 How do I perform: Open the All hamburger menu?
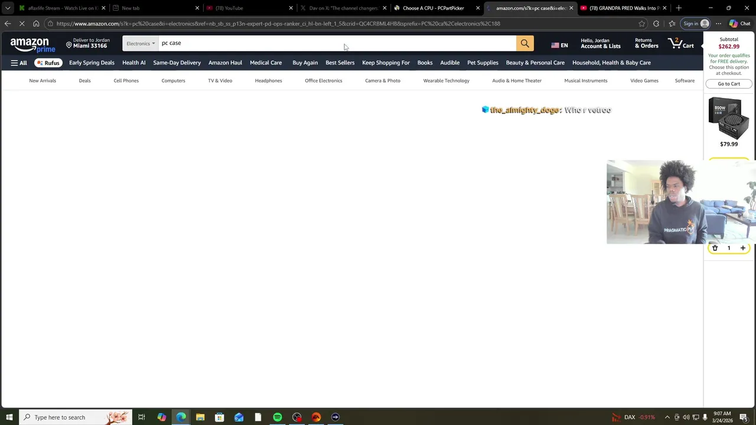click(x=19, y=63)
